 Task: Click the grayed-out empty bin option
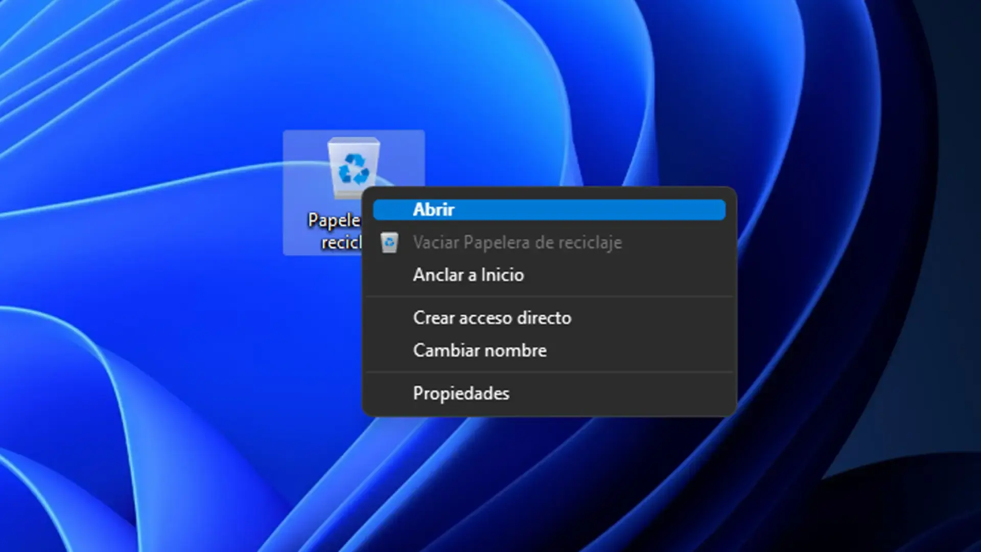[517, 243]
